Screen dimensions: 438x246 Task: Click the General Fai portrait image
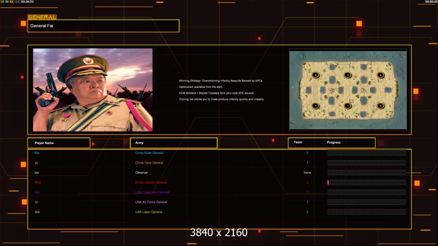(x=93, y=90)
